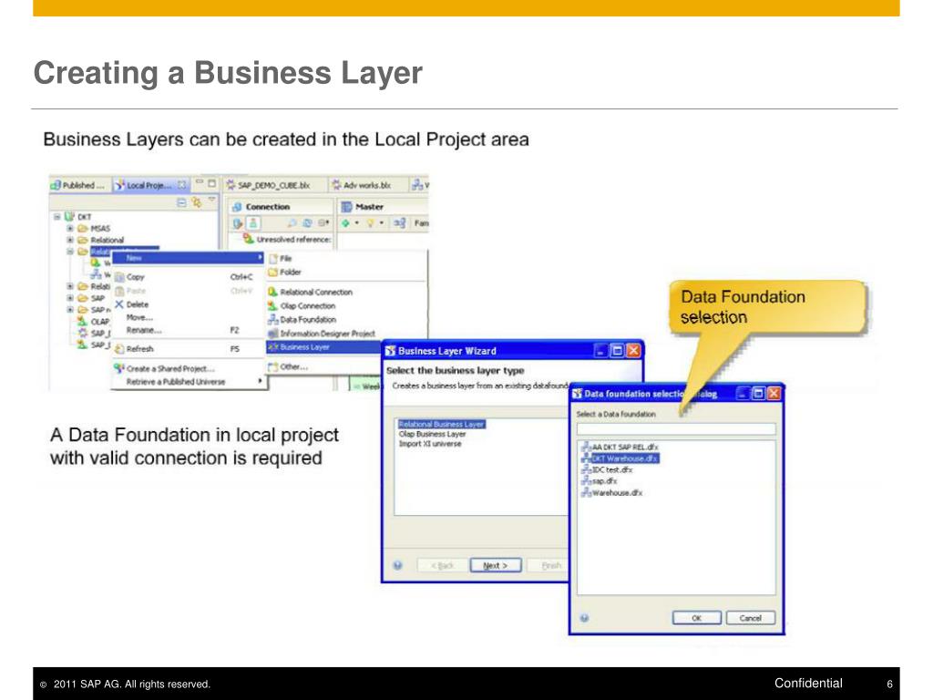
Task: Click the search icon in Connection toolbar
Action: click(292, 223)
